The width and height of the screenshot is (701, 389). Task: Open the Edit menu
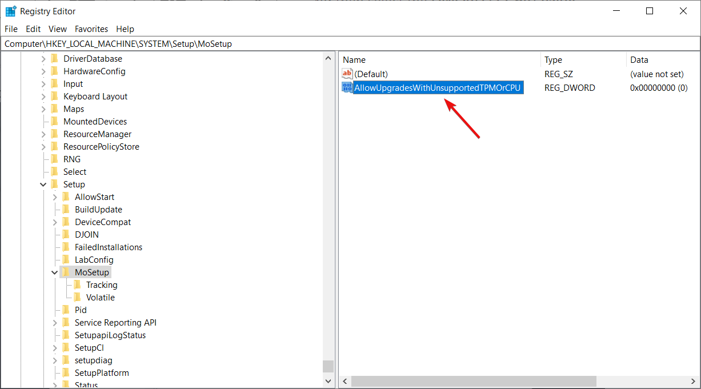[33, 29]
